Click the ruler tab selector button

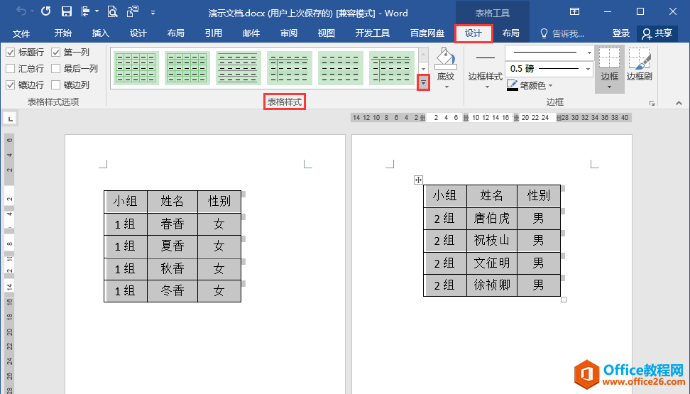(x=10, y=119)
